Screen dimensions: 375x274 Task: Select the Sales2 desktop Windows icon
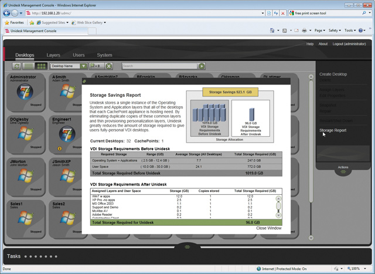pos(68,218)
